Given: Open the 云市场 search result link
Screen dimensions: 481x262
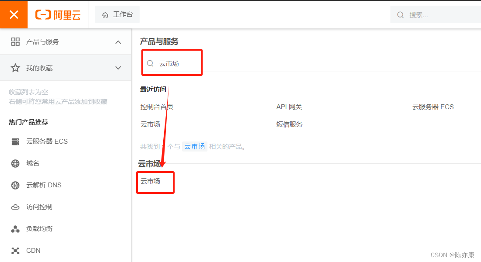Looking at the screenshot, I should [150, 181].
